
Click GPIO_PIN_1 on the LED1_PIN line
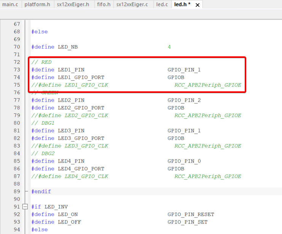click(x=184, y=70)
